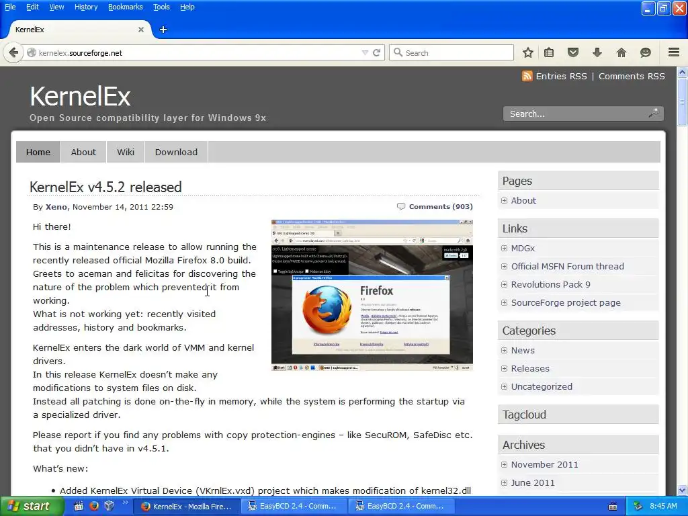Open the Hello chat smiley icon
This screenshot has width=688, height=516.
click(x=646, y=52)
